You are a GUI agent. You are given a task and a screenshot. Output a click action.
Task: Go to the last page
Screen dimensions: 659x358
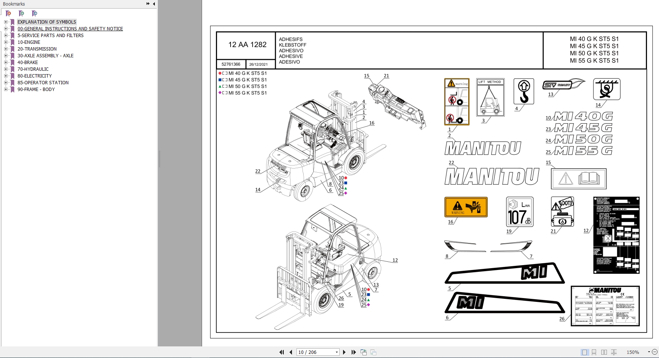point(353,352)
